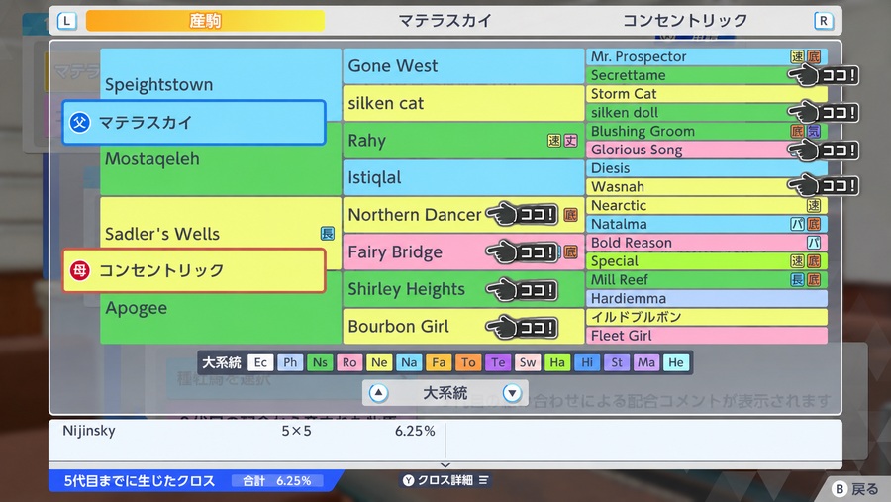This screenshot has height=502, width=891.
Task: Click the 長 icon on Mill Reef
Action: click(797, 279)
